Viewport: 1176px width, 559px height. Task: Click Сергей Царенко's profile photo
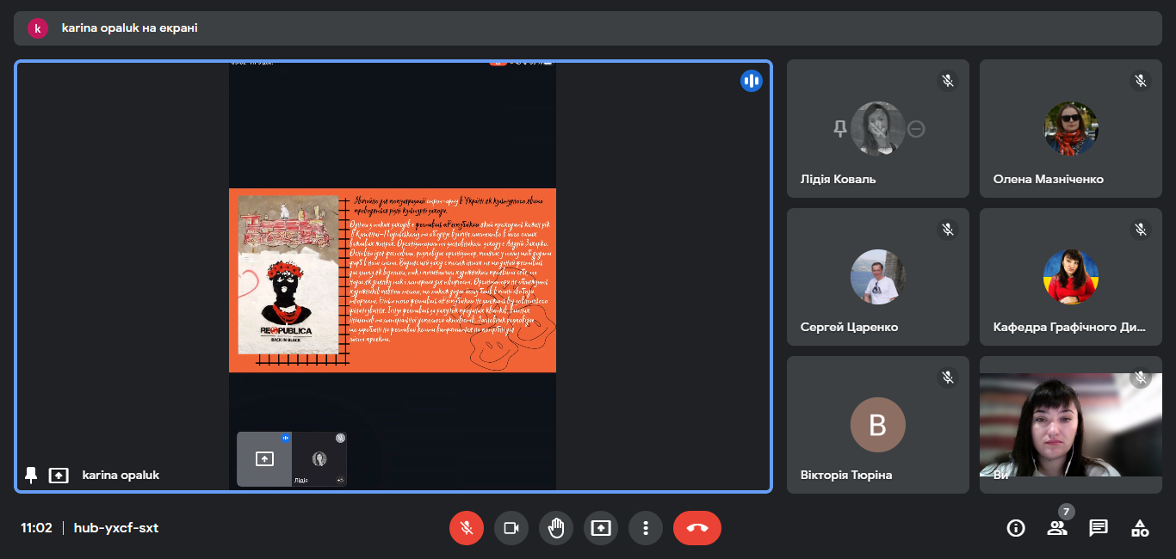click(x=878, y=277)
